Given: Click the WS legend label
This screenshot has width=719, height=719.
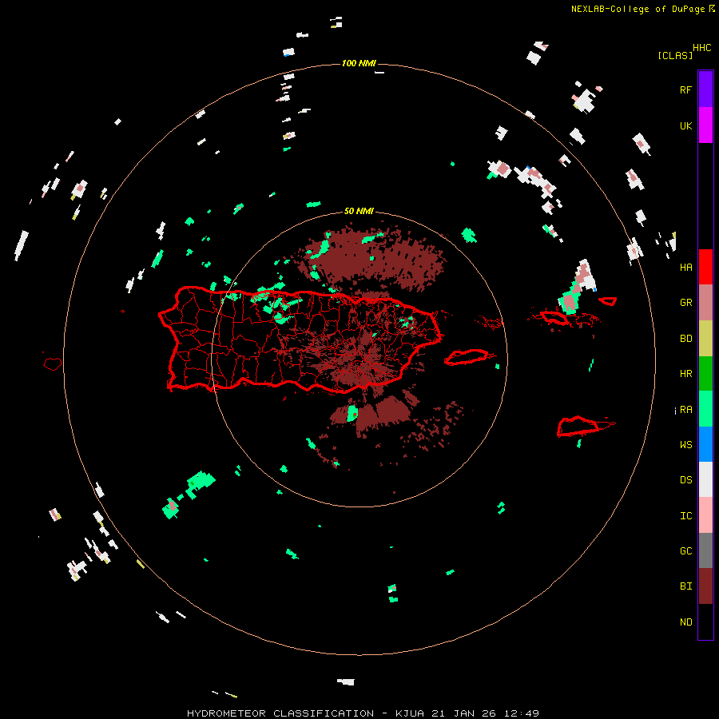Looking at the screenshot, I should [685, 445].
